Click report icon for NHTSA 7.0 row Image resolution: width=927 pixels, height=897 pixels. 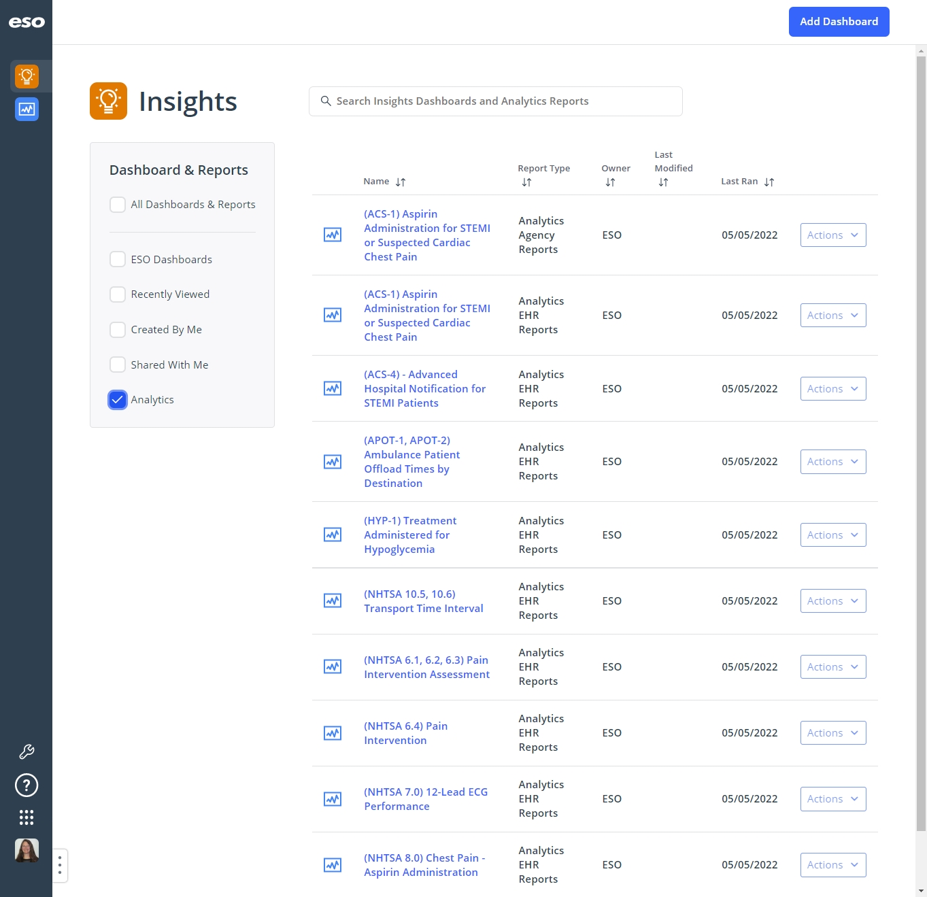[x=333, y=799]
